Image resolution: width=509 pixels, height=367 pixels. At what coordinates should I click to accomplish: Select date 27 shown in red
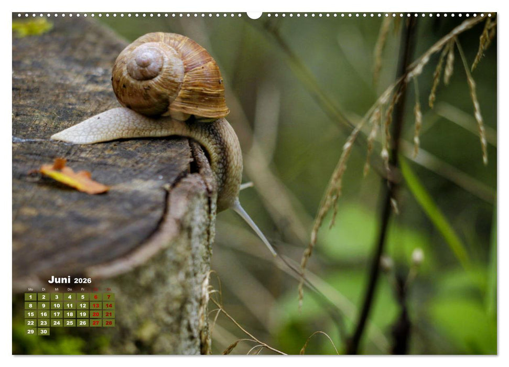[95, 322]
